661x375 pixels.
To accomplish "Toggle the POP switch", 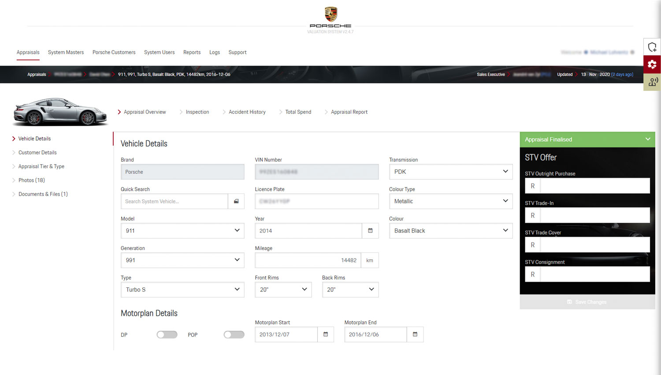I will (x=234, y=335).
